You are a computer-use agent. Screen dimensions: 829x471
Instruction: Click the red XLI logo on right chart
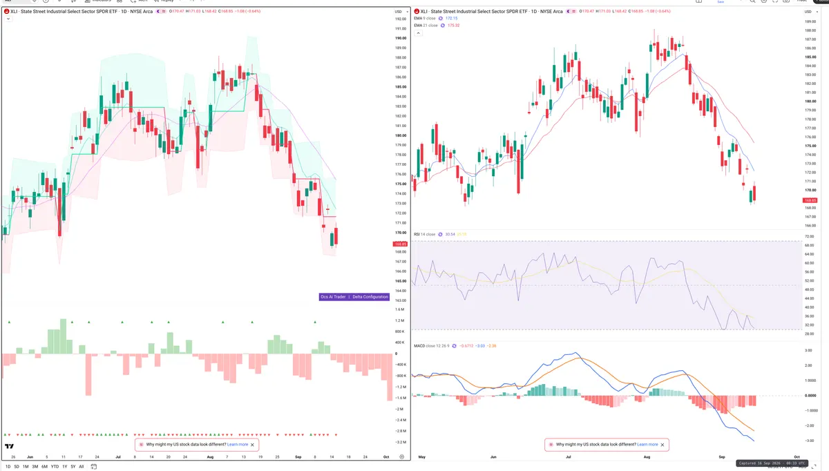[416, 12]
